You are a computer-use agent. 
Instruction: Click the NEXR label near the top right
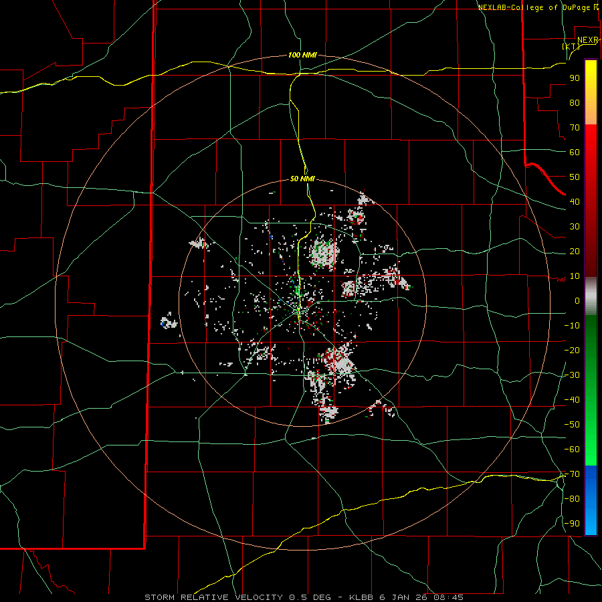588,40
